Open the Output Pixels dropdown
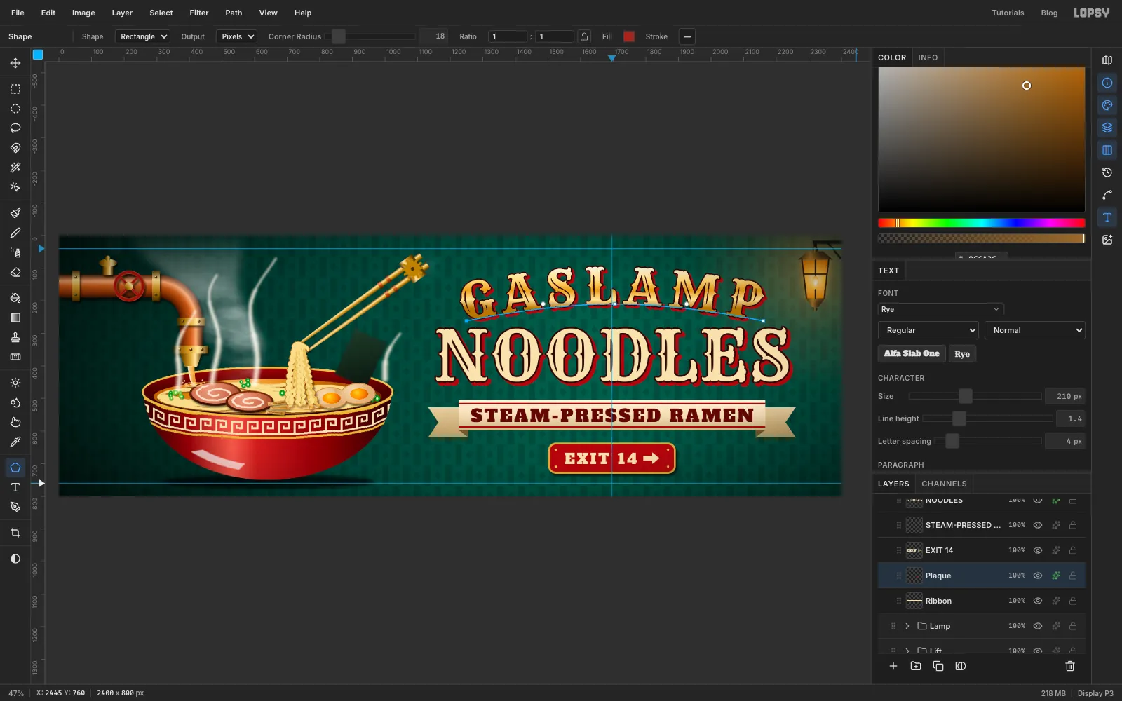Screen dimensions: 1122x701 [x=236, y=36]
